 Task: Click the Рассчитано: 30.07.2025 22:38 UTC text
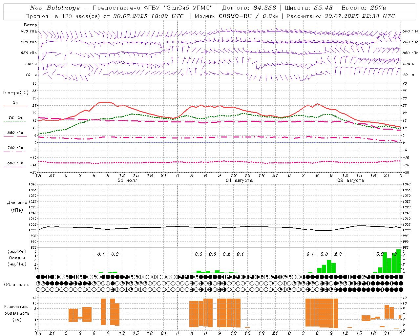click(341, 16)
